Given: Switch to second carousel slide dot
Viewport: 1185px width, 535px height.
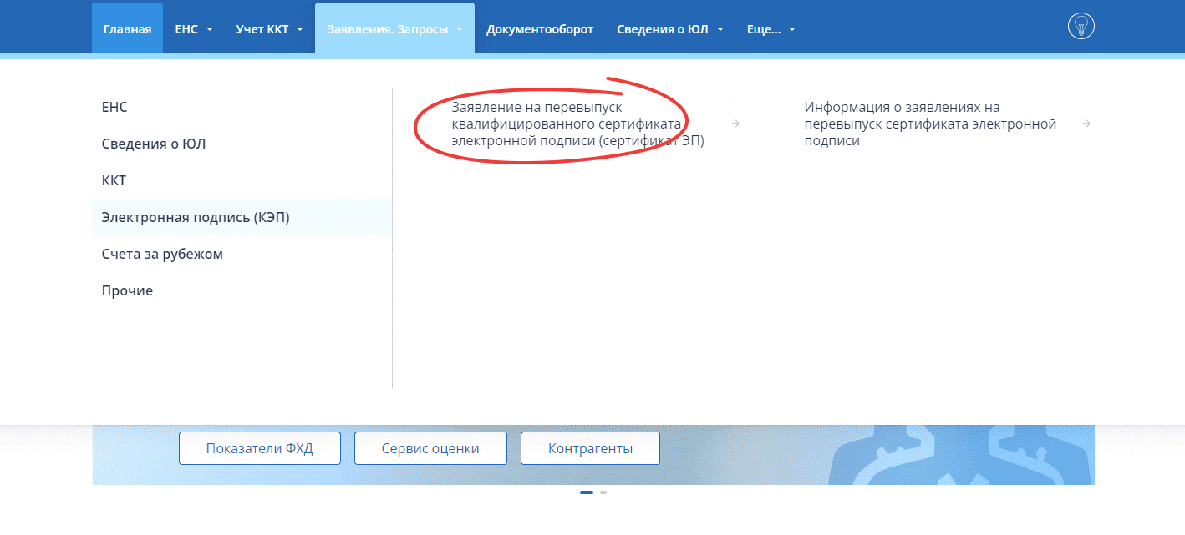Looking at the screenshot, I should [x=603, y=492].
